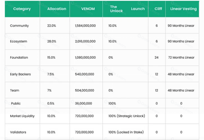Select the Ecosystem row label
Image resolution: width=204 pixels, height=140 pixels.
pos(18,41)
